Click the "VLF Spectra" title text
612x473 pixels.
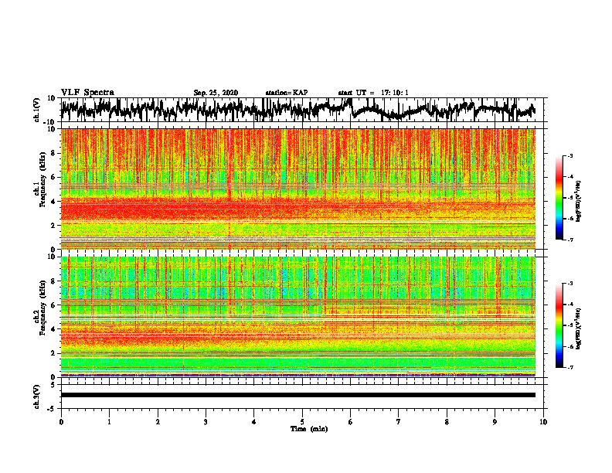[x=87, y=93]
